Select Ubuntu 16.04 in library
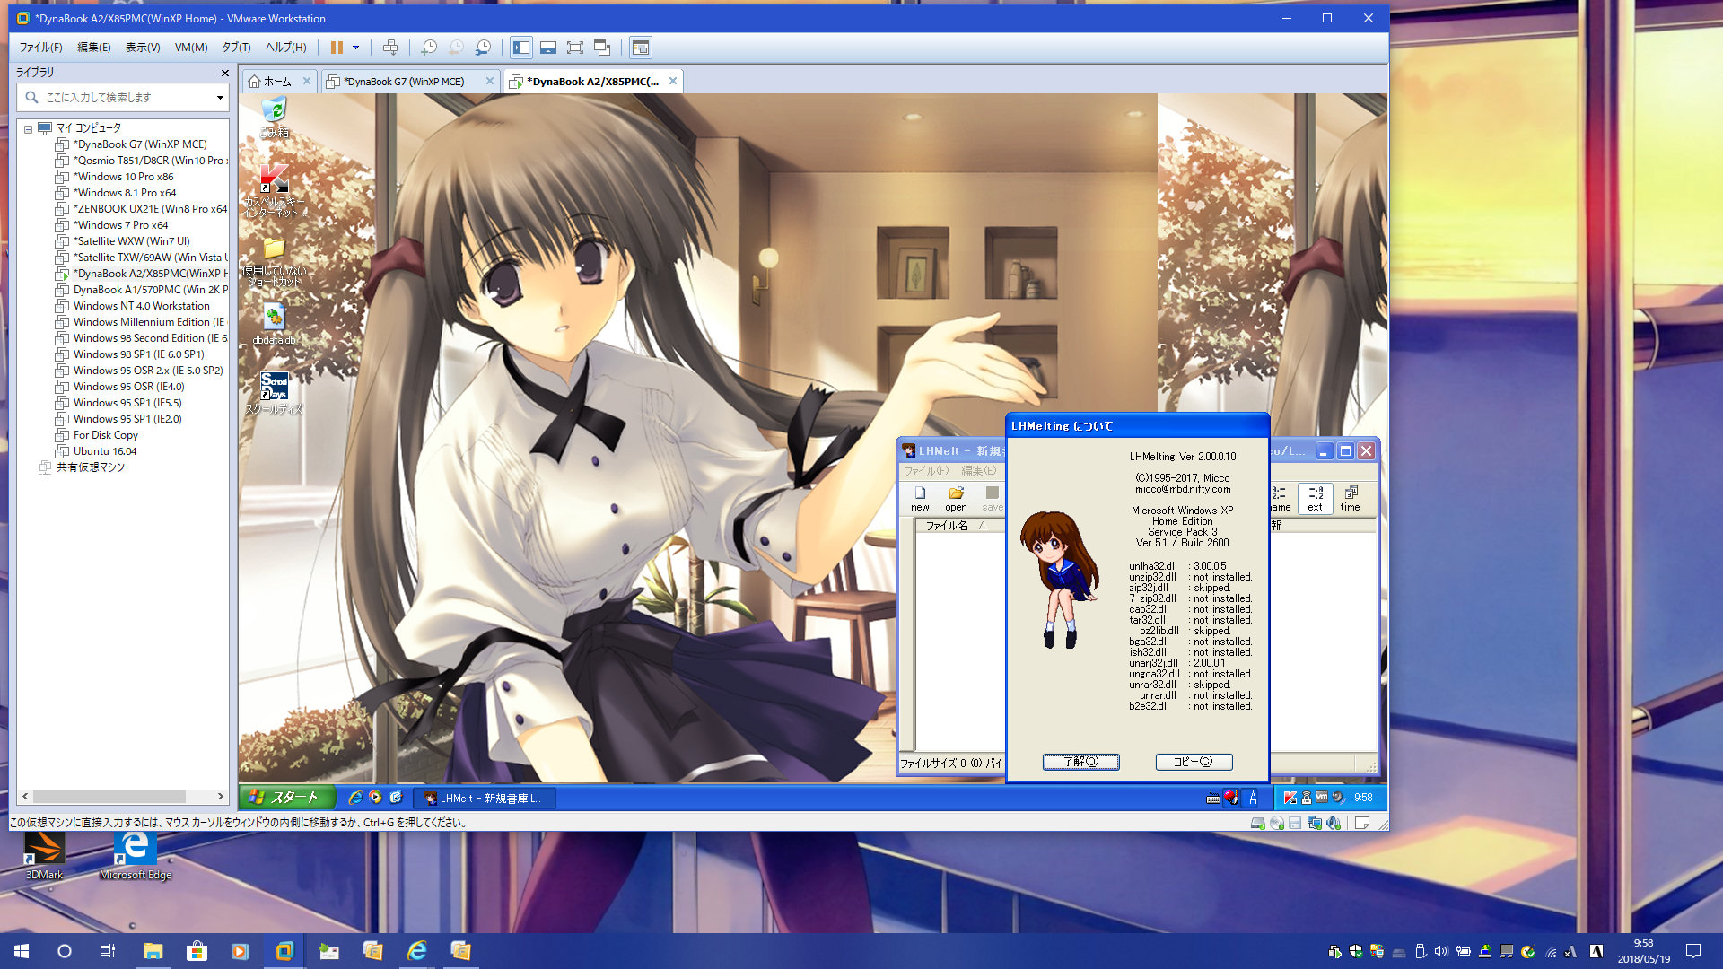 (x=104, y=451)
